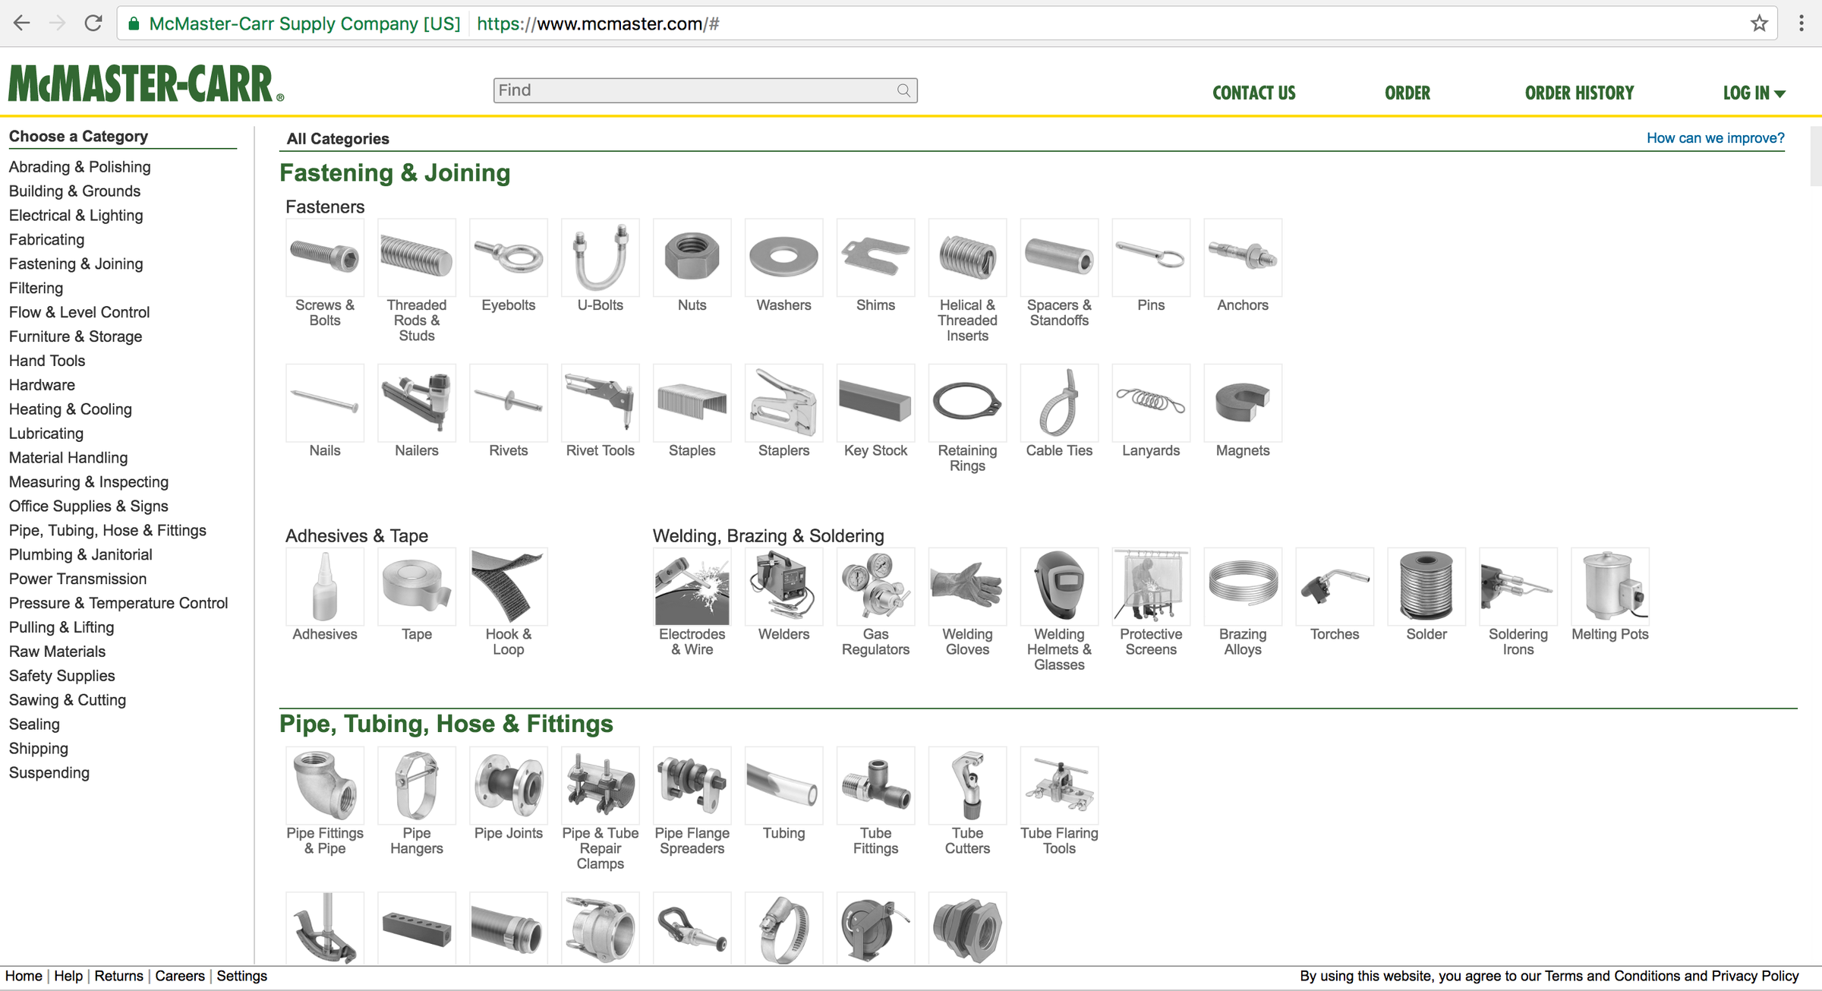The image size is (1822, 991).
Task: Open the browser options menu
Action: coord(1802,23)
